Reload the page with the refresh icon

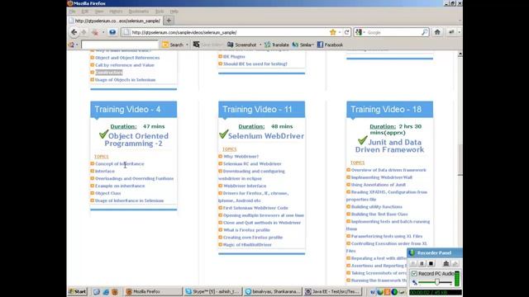pyautogui.click(x=347, y=32)
